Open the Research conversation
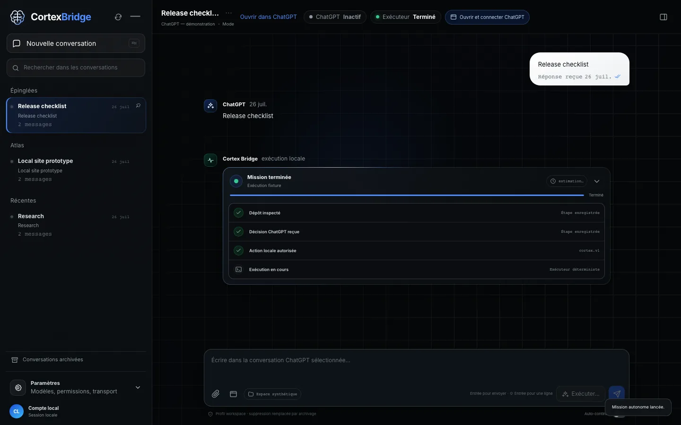Viewport: 681px width, 425px height. tap(76, 225)
